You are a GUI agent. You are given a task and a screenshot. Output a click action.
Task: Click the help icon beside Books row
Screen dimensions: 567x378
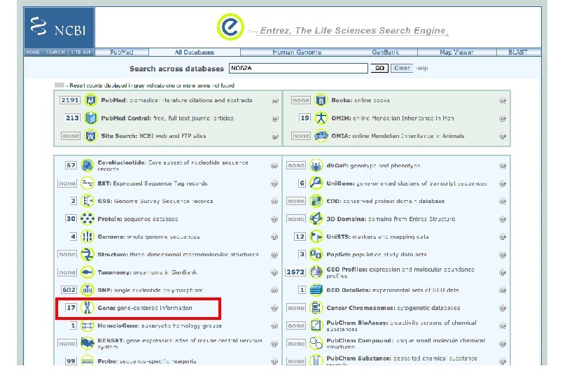point(503,101)
